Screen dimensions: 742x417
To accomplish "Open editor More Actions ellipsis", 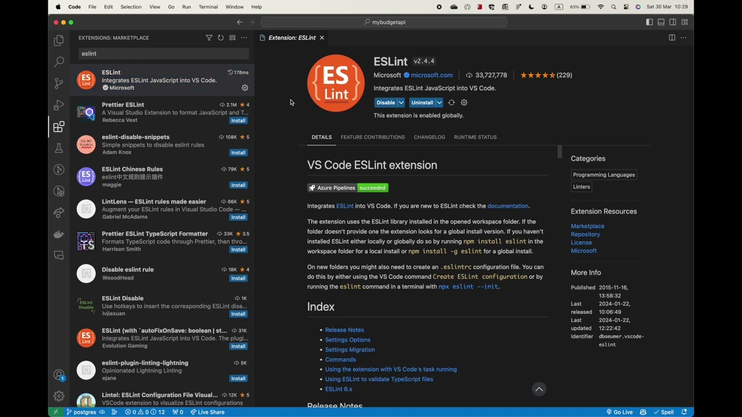I will 683,38.
